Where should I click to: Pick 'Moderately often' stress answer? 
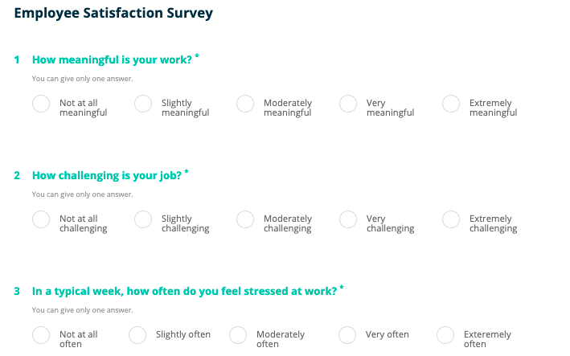[238, 335]
